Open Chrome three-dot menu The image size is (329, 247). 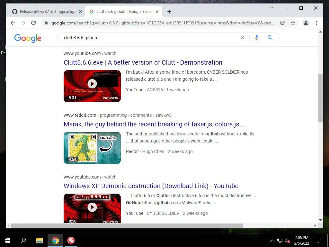(316, 23)
